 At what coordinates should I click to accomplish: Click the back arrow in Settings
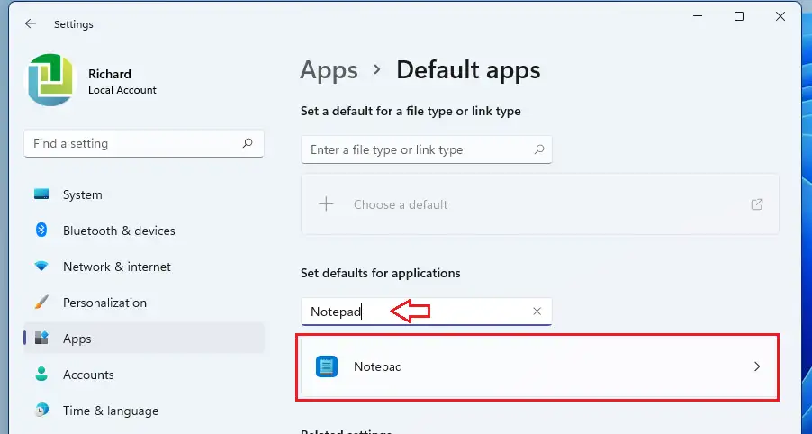pos(31,24)
